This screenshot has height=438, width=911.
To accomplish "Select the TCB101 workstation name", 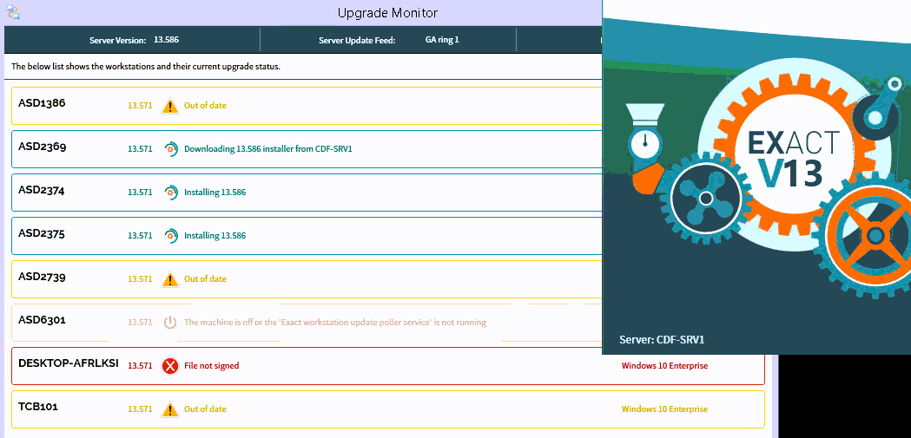I will pyautogui.click(x=38, y=407).
